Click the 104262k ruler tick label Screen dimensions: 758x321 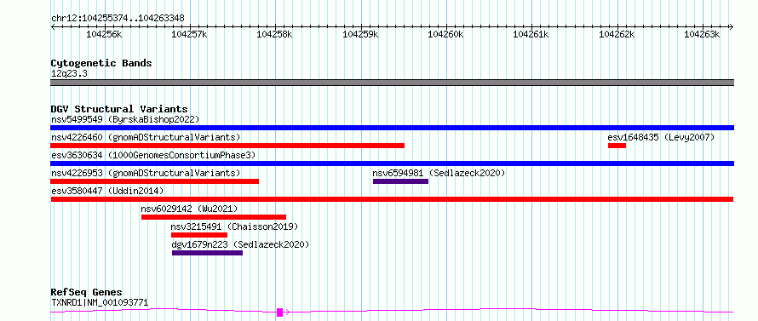617,34
